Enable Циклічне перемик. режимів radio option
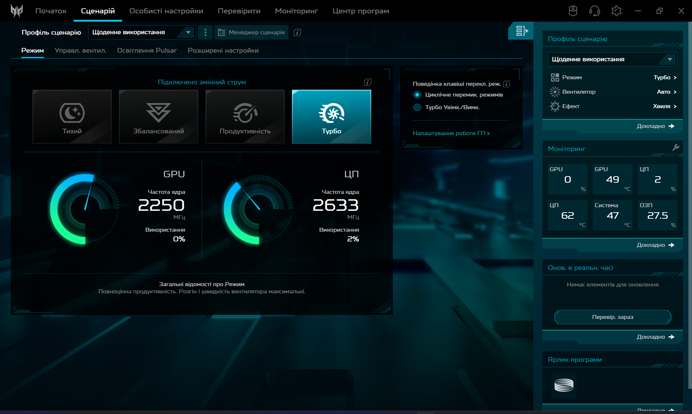The width and height of the screenshot is (692, 414). (417, 95)
